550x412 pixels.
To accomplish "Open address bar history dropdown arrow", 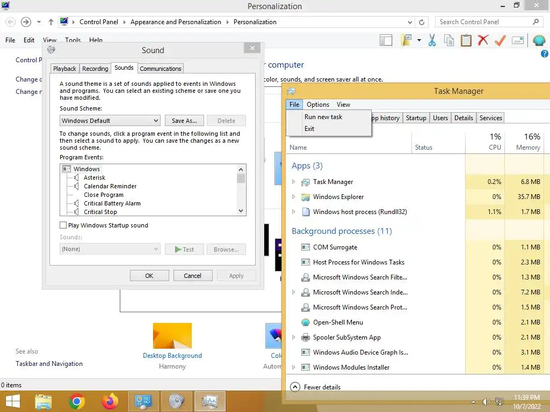I will pyautogui.click(x=410, y=22).
